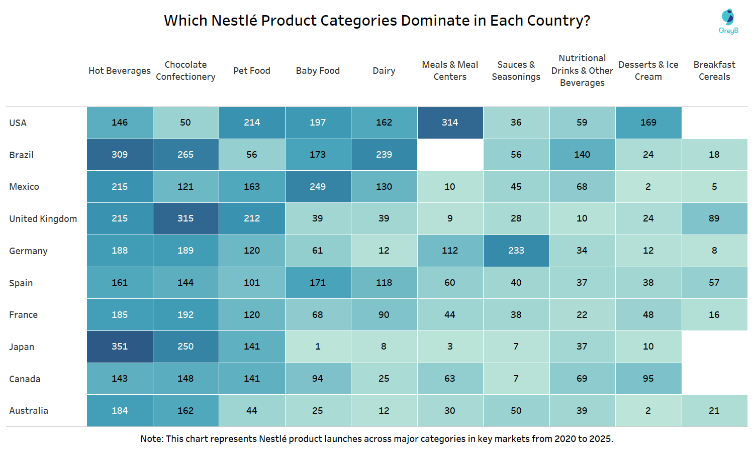Click the note text below the chart
Viewport: 754px width, 452px height.
tap(377, 439)
